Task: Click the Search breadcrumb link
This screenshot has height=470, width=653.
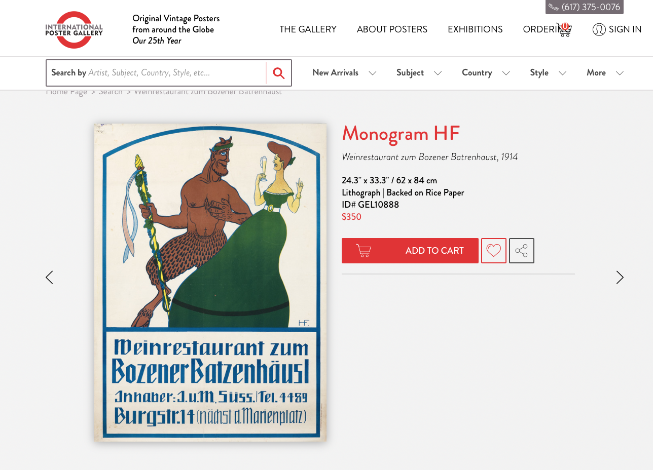Action: 111,92
